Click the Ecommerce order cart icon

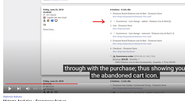(114, 56)
